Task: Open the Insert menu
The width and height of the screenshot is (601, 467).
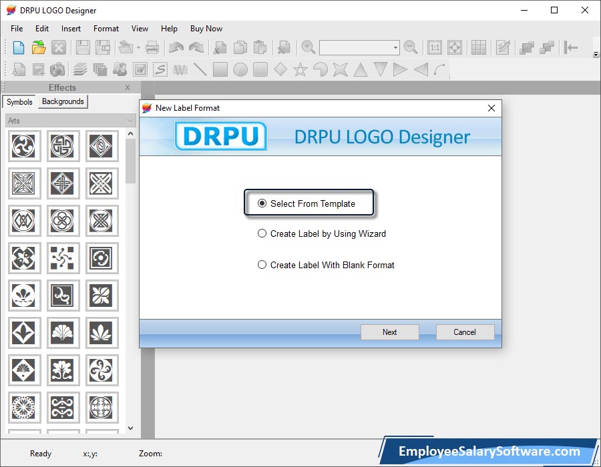Action: point(71,29)
